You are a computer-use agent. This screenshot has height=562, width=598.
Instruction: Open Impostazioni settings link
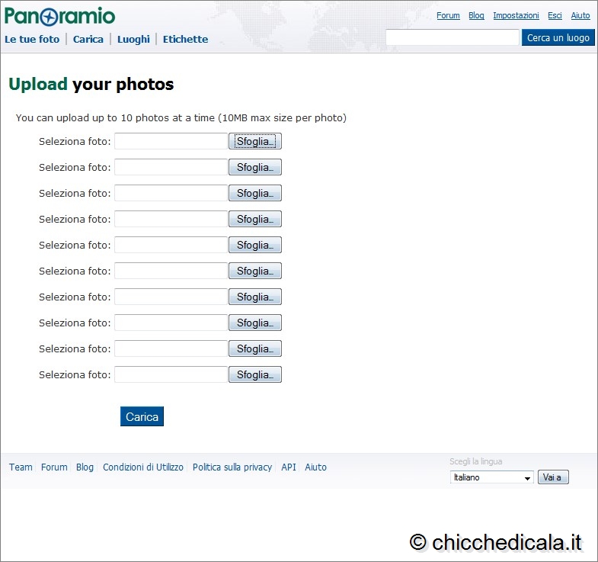coord(516,15)
